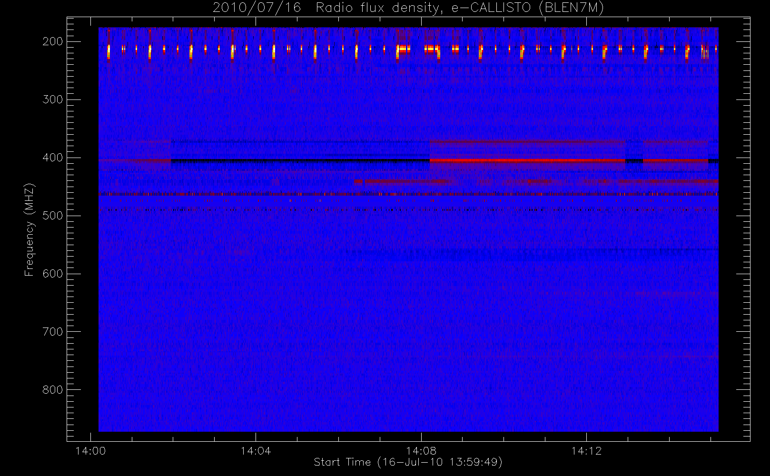Viewport: 770px width, 476px height.
Task: Click the 'Start Time (16-Jul-10 13:59:49)' label
Action: pyautogui.click(x=408, y=462)
